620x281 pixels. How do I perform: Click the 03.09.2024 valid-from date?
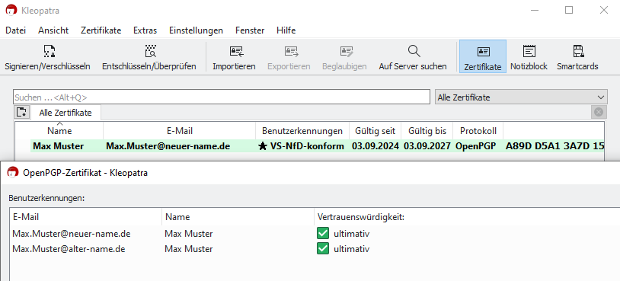click(376, 146)
